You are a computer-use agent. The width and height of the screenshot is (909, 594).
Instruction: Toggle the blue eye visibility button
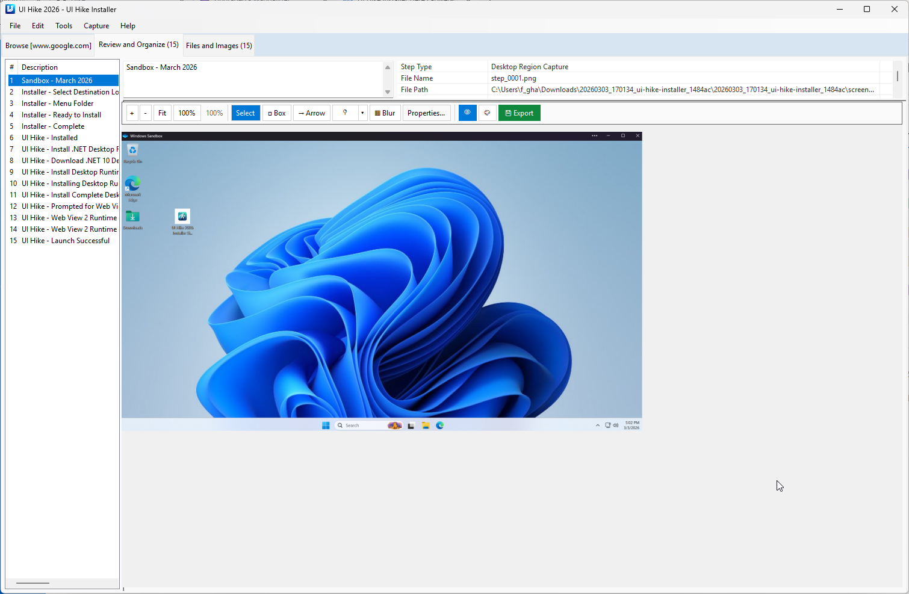click(x=467, y=113)
